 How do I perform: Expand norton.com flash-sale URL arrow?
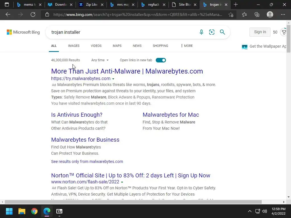[122, 182]
